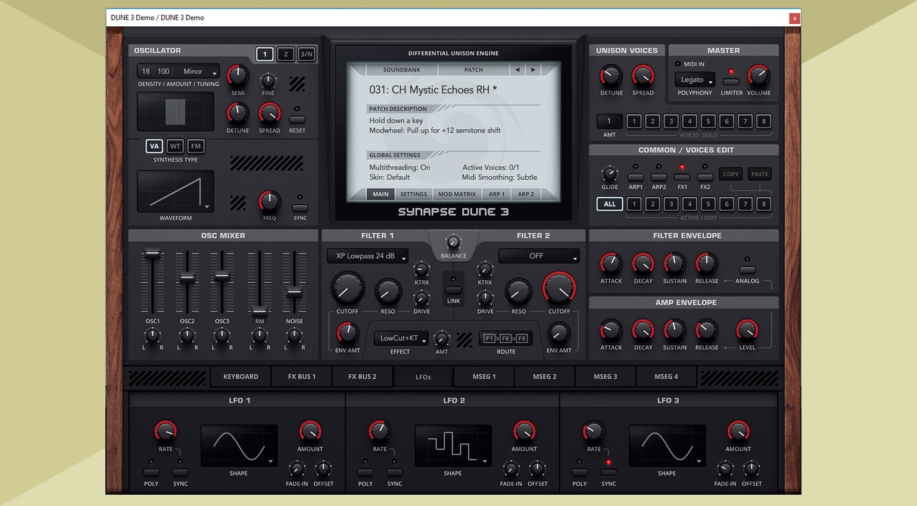Click the unison voices AMT field
This screenshot has height=506, width=917.
click(609, 121)
